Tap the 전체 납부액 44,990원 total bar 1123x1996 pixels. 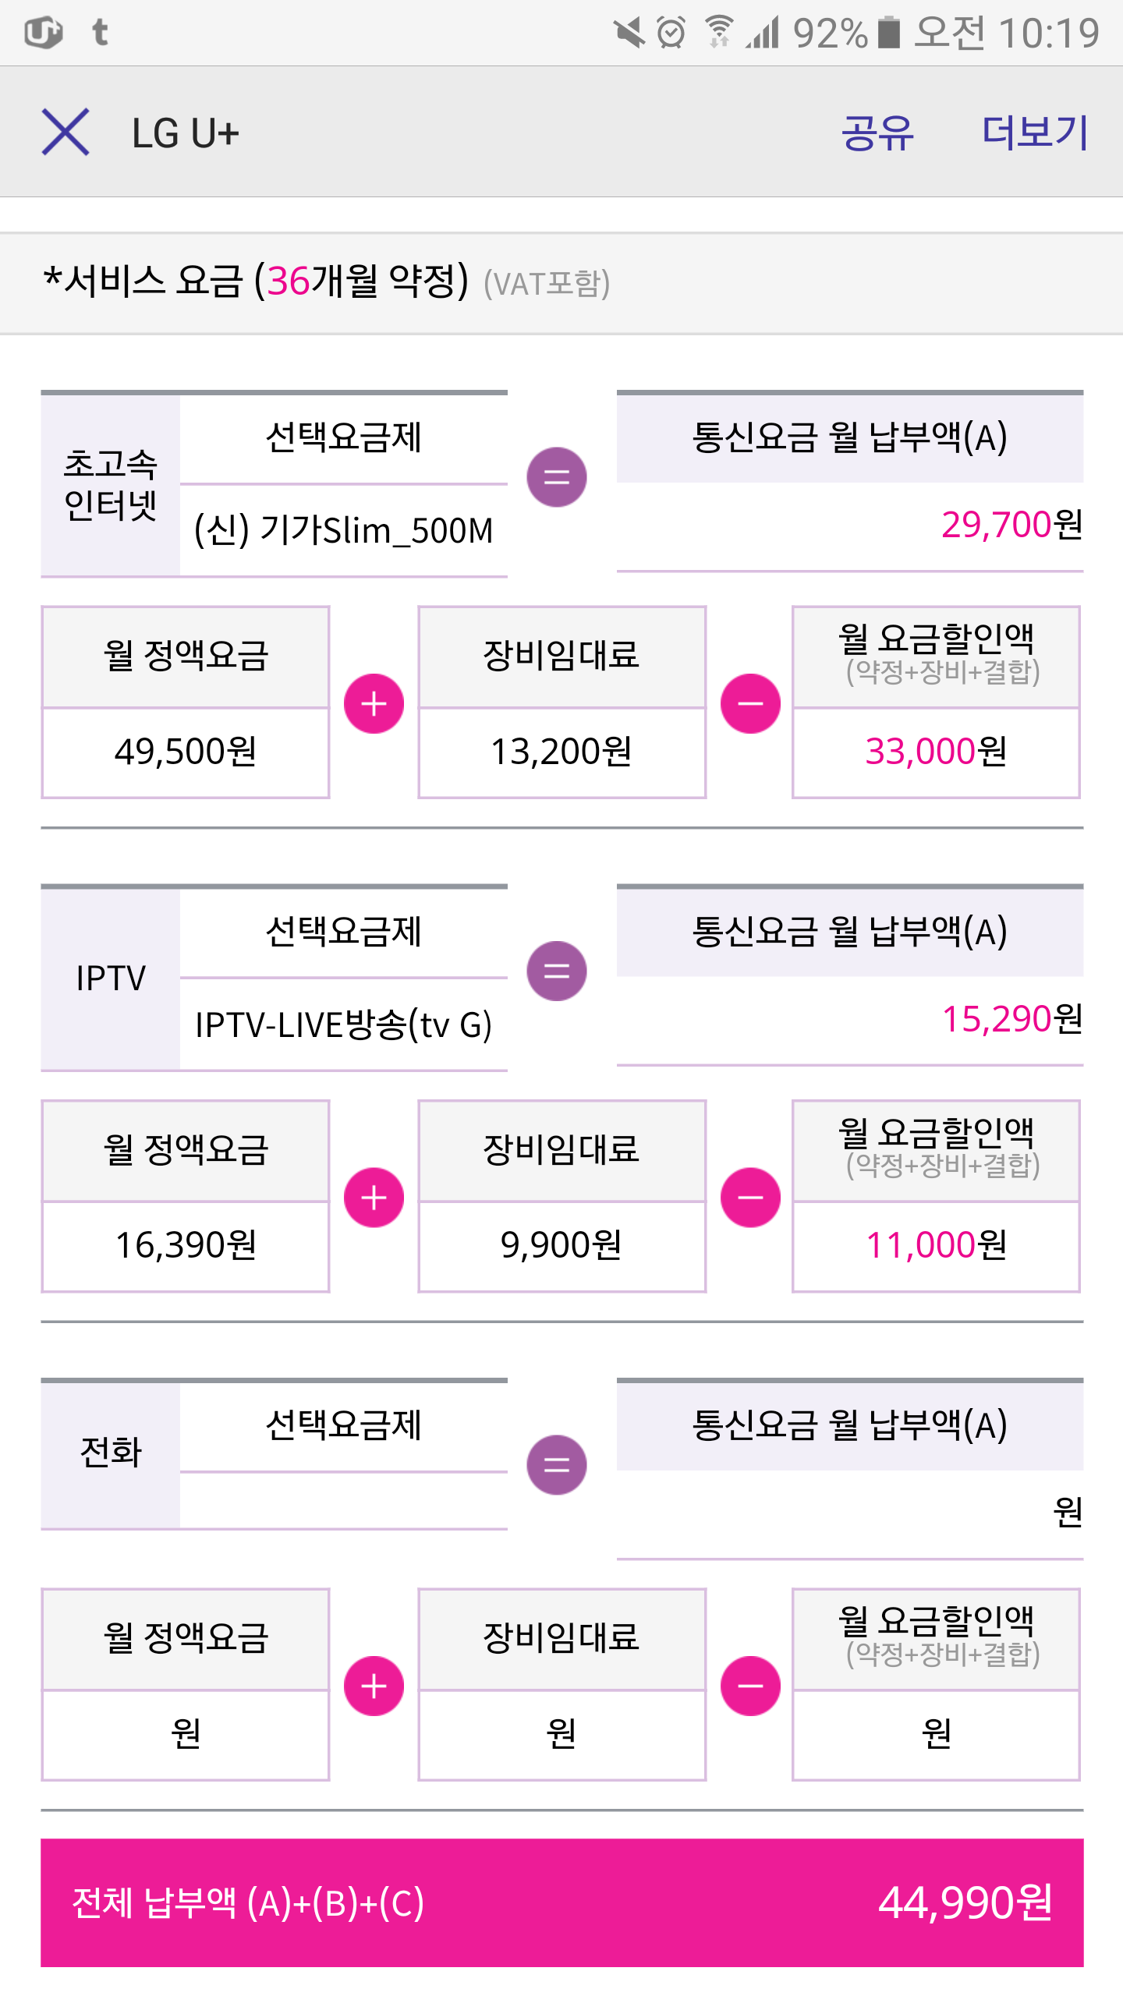click(x=561, y=1902)
